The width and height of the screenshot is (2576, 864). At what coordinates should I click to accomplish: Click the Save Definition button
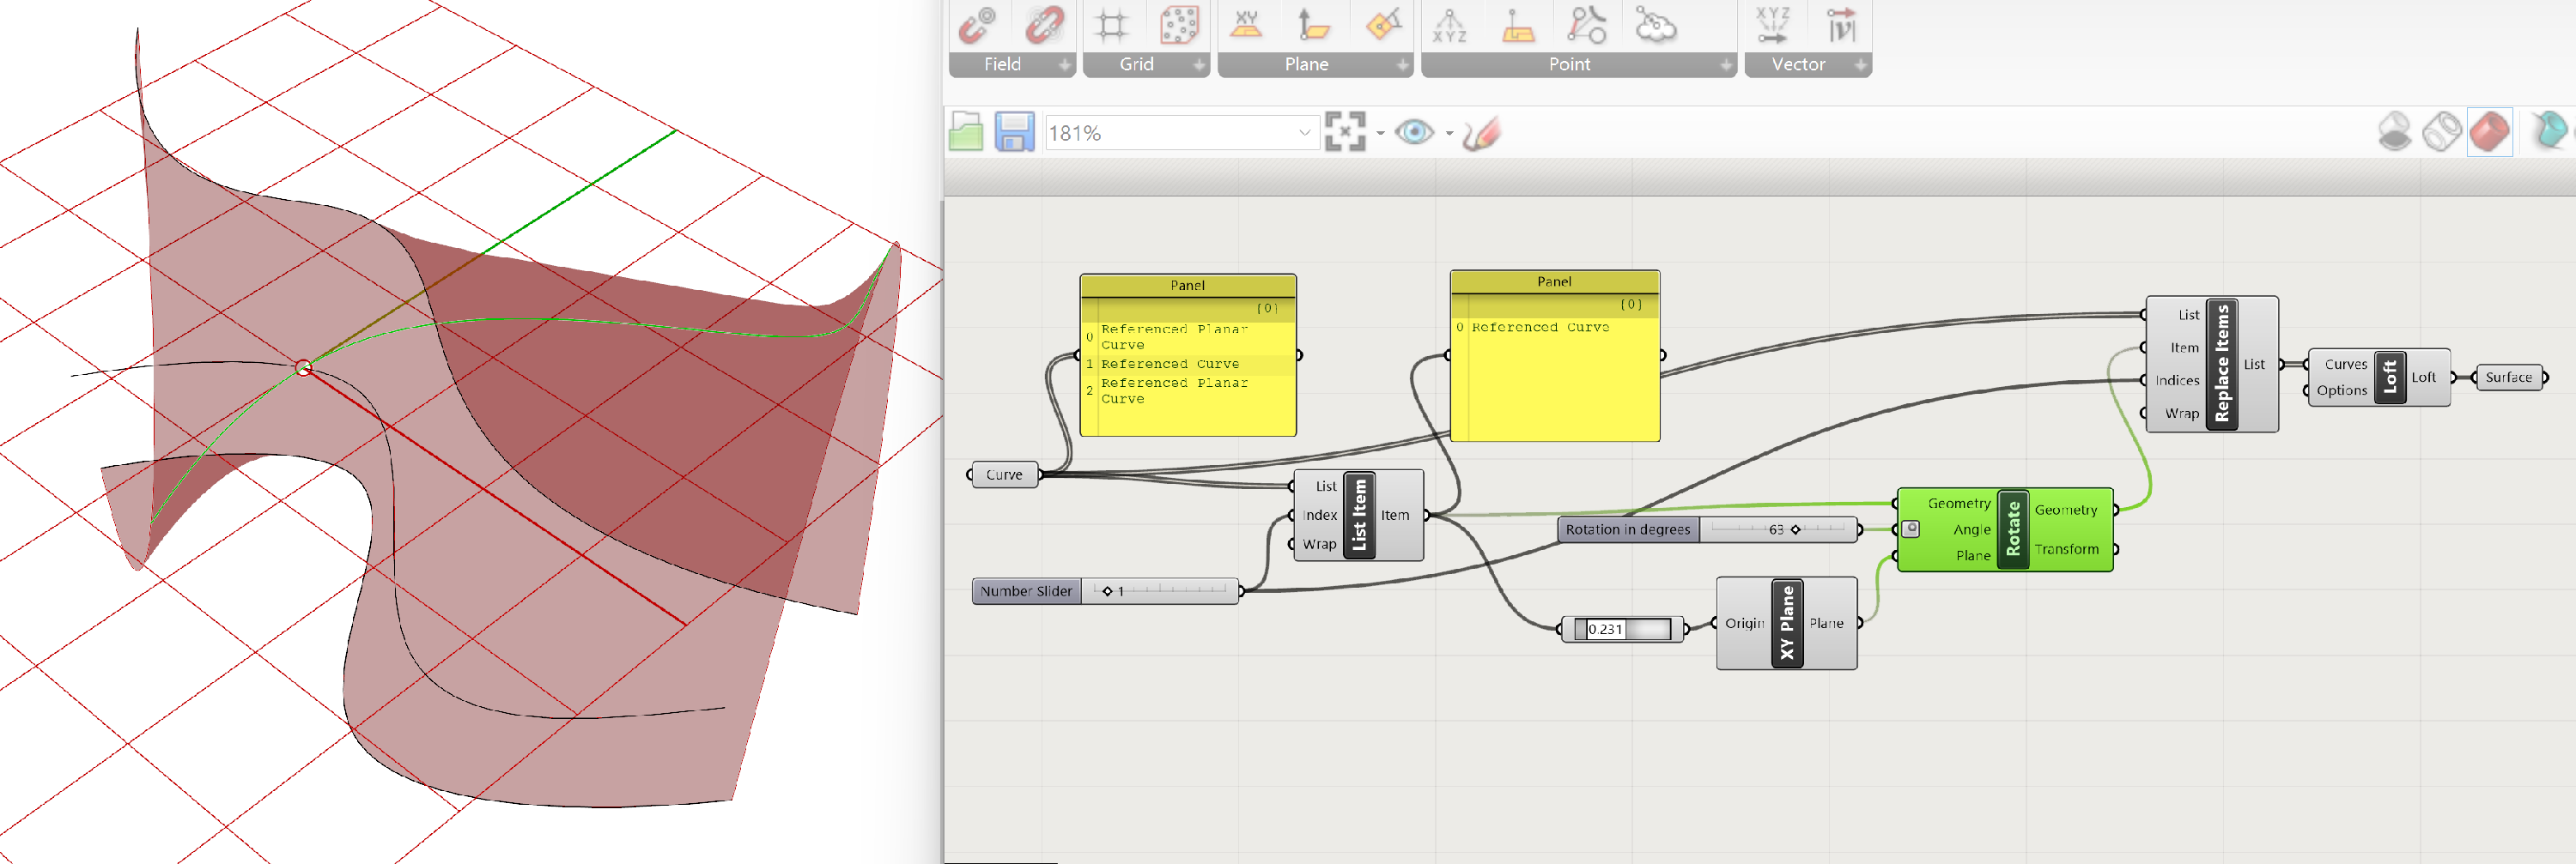tap(1014, 131)
